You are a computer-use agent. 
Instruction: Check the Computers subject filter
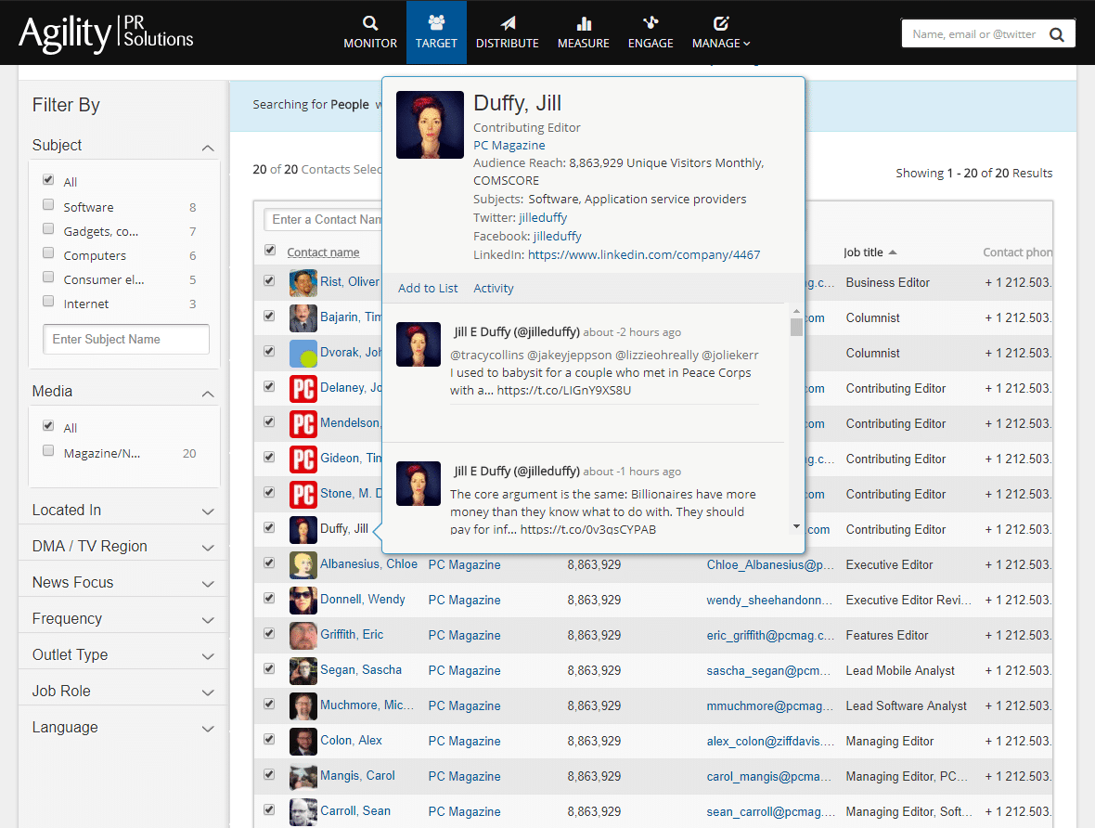(48, 252)
